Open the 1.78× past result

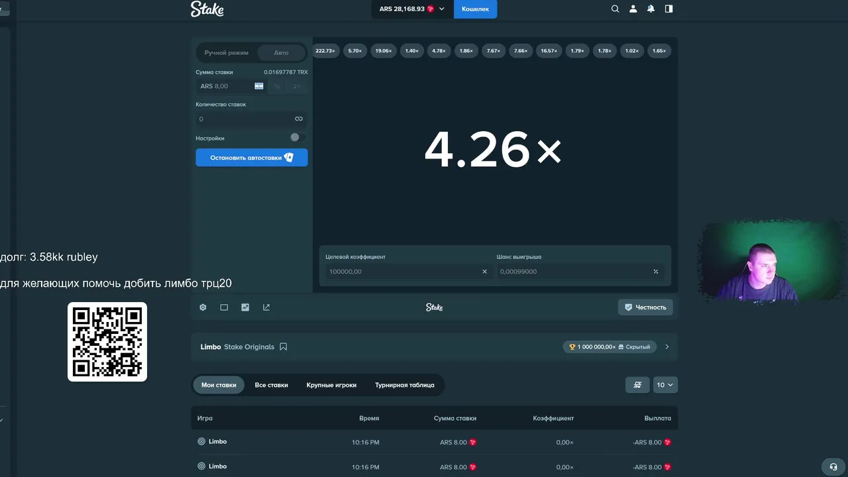pos(604,51)
